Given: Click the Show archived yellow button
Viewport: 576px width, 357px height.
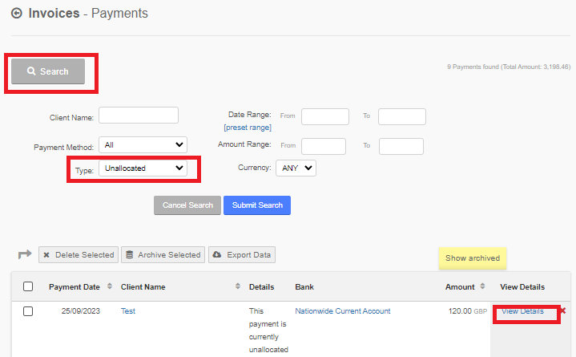Looking at the screenshot, I should 473,258.
